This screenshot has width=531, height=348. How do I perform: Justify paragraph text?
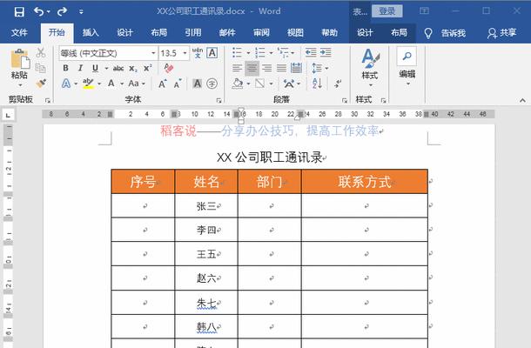point(282,69)
